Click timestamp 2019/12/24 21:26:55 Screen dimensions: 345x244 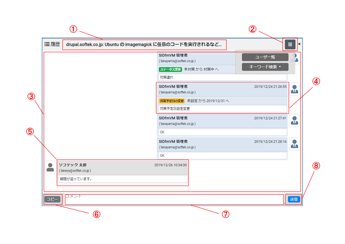[270, 87]
